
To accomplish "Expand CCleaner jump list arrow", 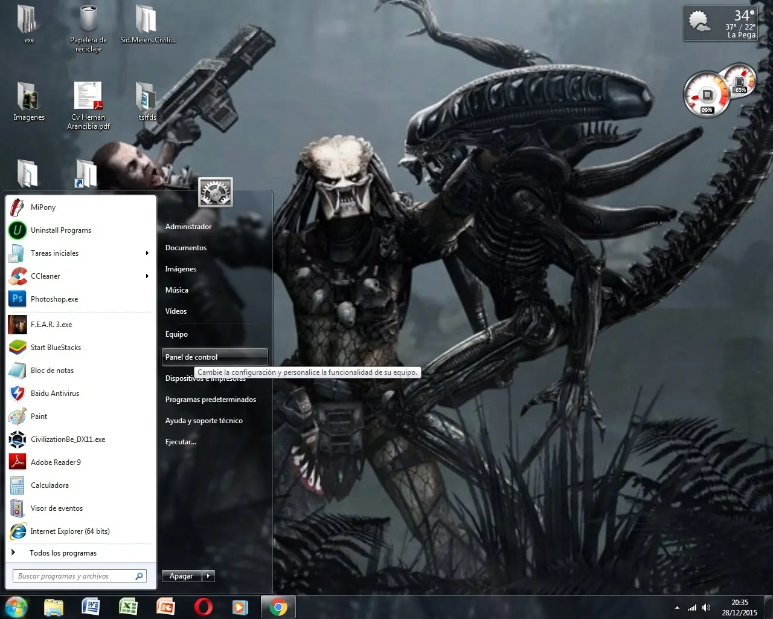I will click(x=147, y=276).
